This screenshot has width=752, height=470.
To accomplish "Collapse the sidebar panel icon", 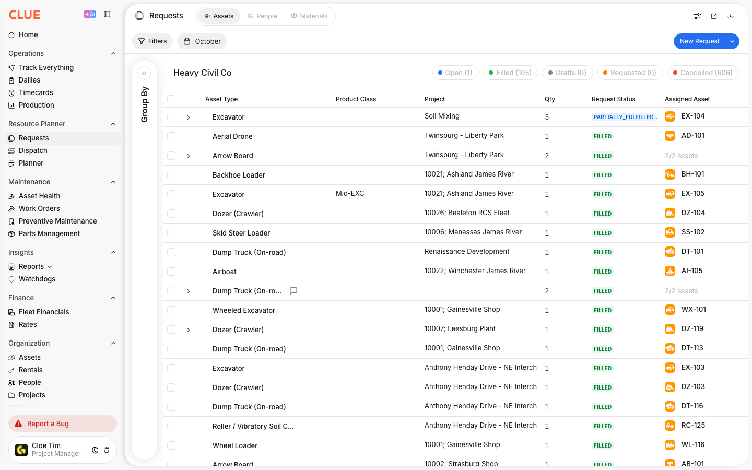I will tap(107, 15).
